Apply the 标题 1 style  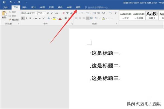pos(152,16)
